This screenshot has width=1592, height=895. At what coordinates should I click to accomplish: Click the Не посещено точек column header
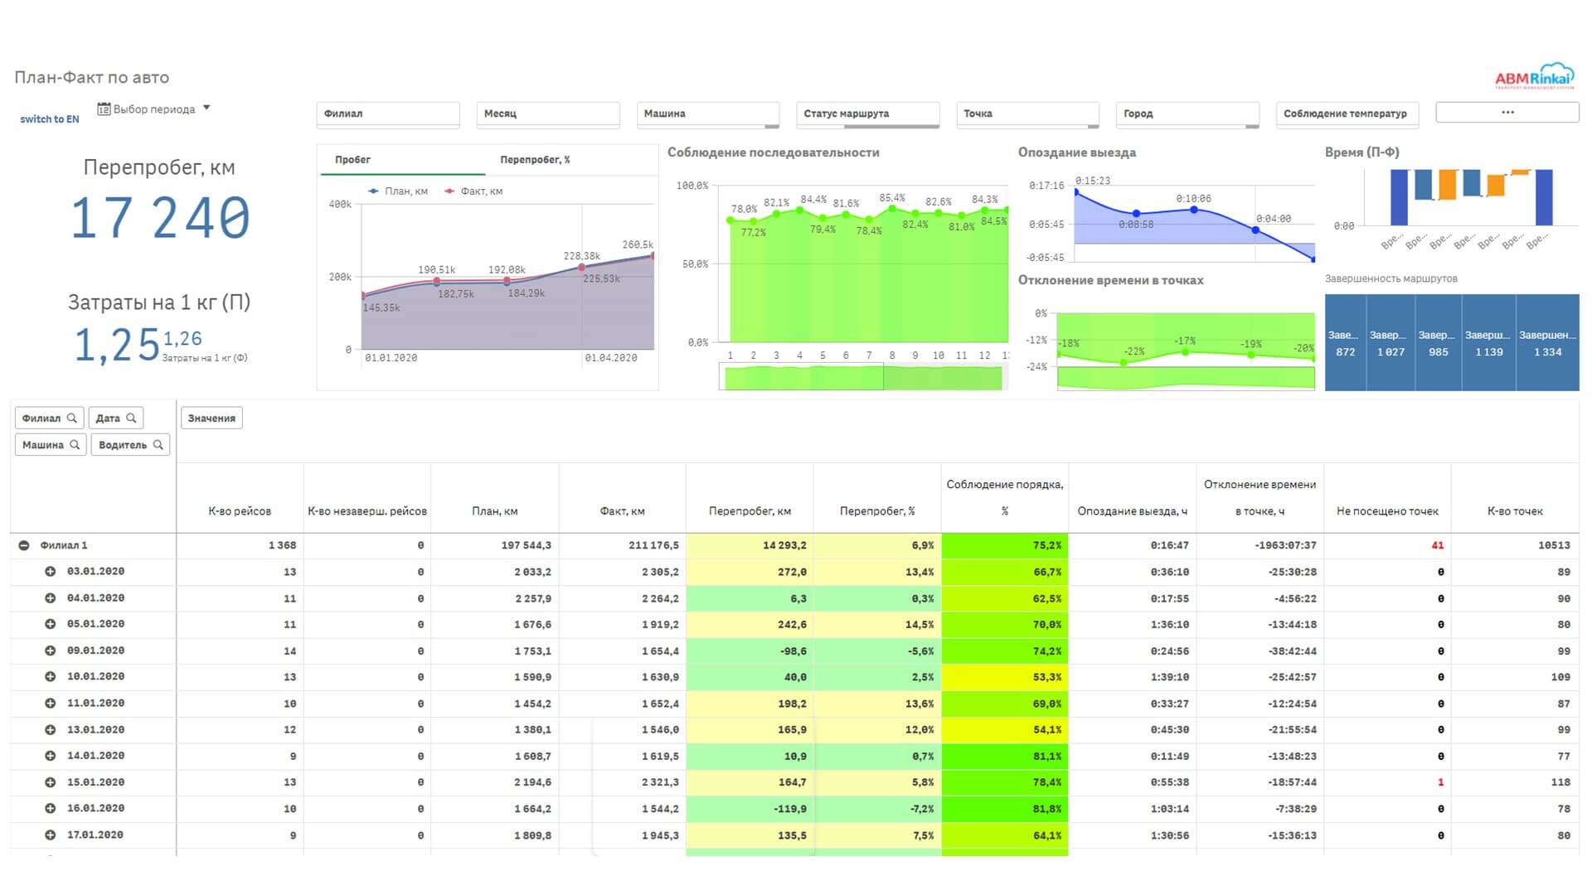coord(1387,511)
